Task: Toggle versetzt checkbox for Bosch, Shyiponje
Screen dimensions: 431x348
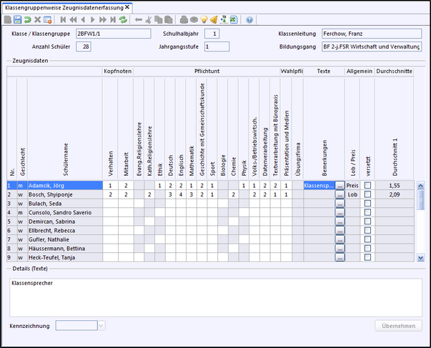Action: click(x=367, y=194)
